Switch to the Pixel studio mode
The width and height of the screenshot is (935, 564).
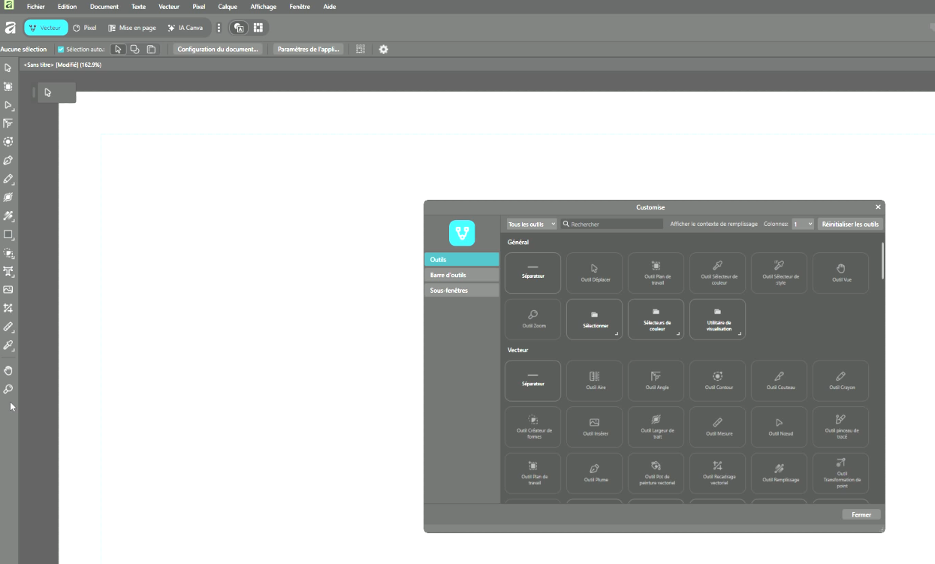coord(84,28)
